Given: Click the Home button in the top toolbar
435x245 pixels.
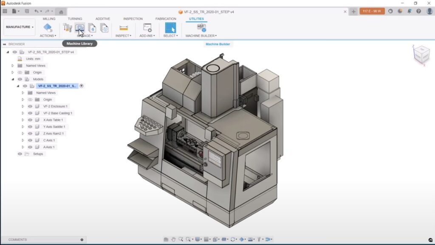Looking at the screenshot, I should [61, 11].
